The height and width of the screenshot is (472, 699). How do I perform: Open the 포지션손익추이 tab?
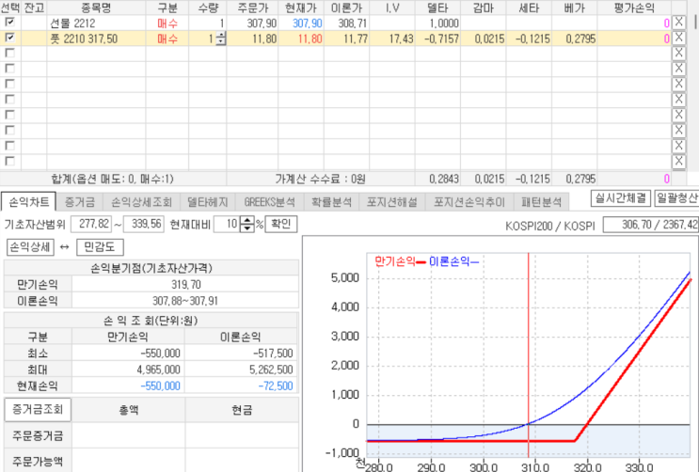tap(469, 202)
